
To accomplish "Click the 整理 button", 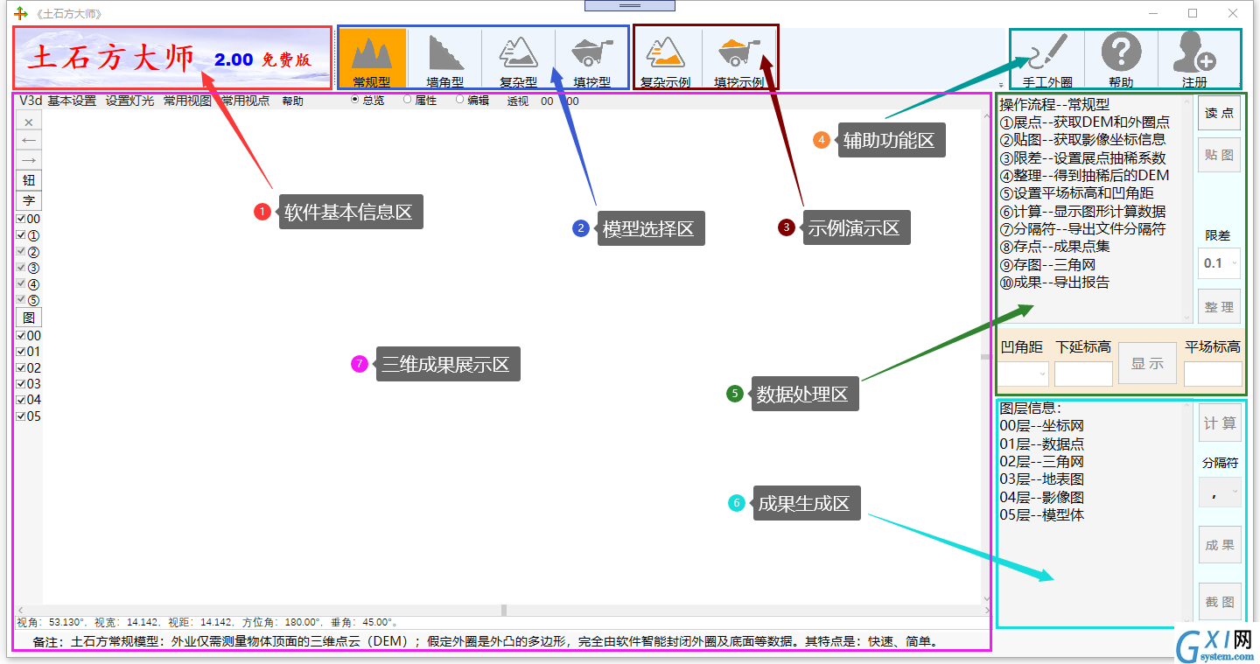I will 1220,307.
